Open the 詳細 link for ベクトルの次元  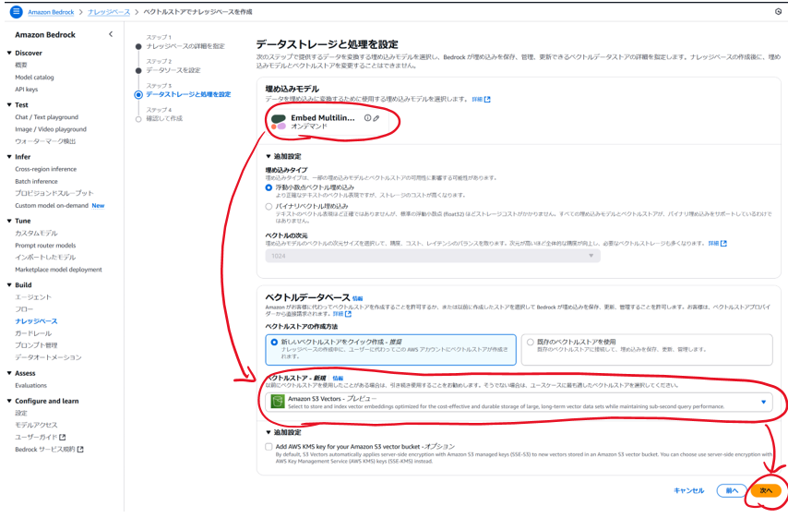click(717, 244)
